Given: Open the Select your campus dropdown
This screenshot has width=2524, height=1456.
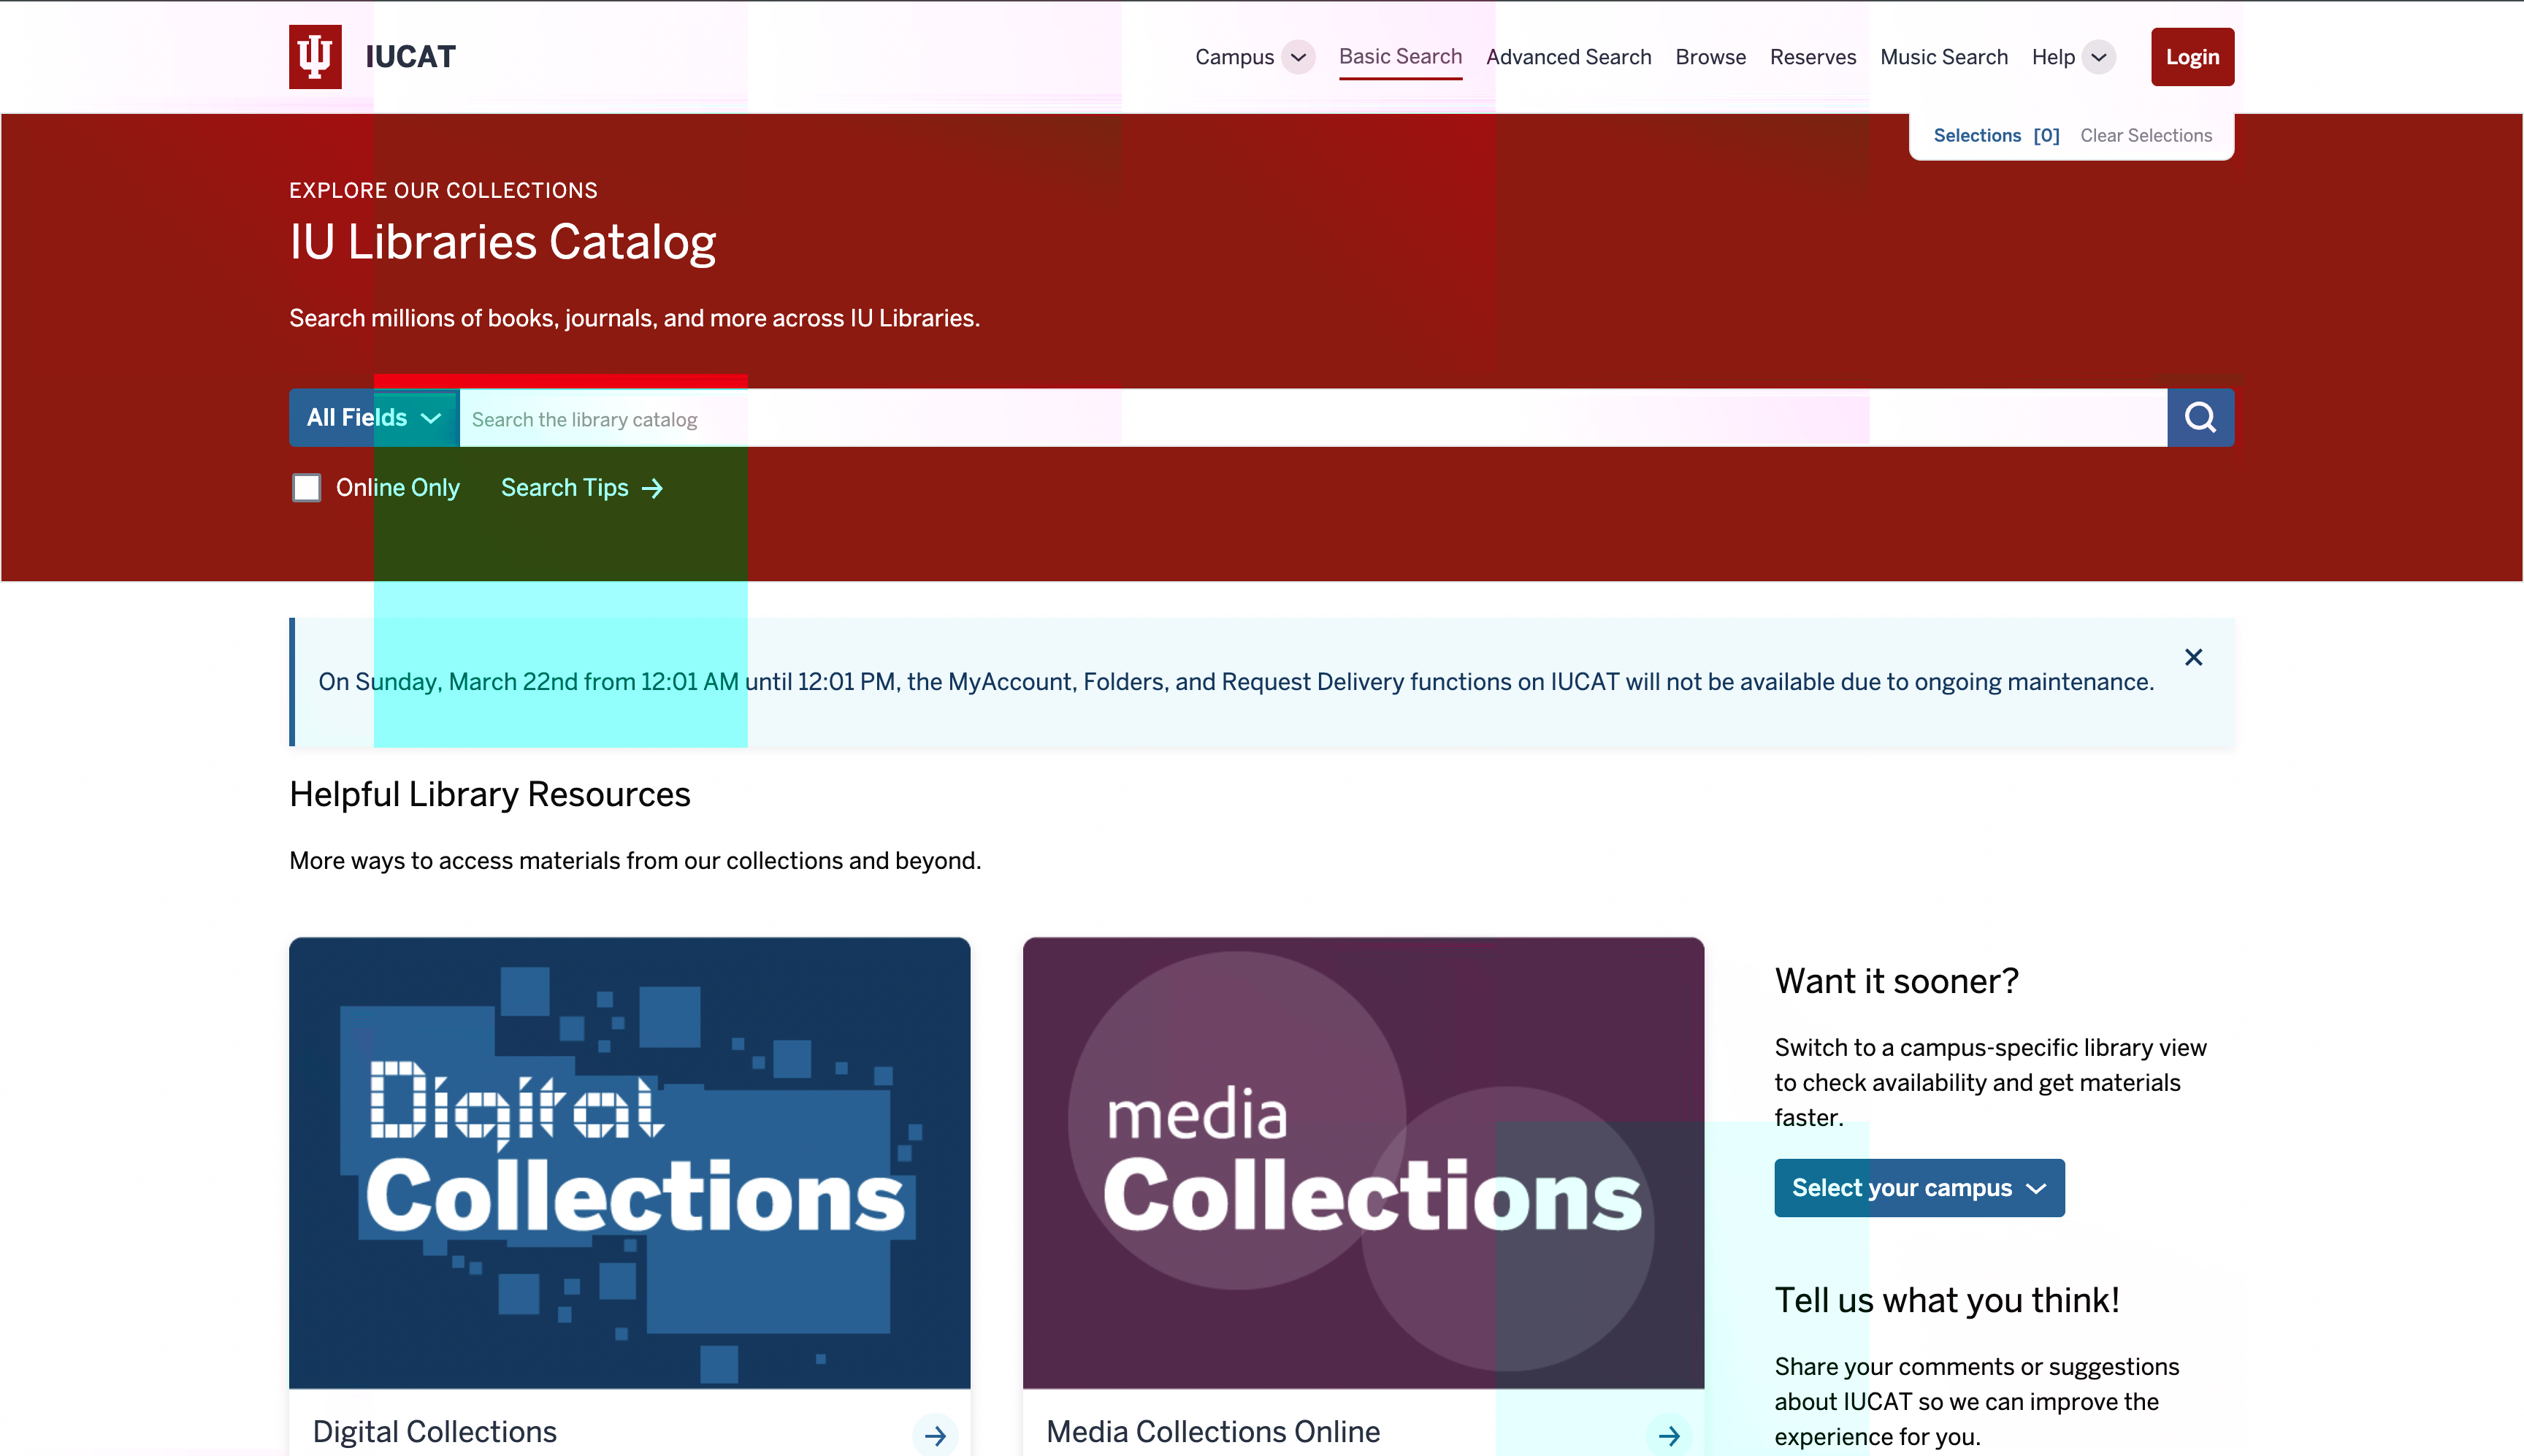Looking at the screenshot, I should pos(1918,1188).
